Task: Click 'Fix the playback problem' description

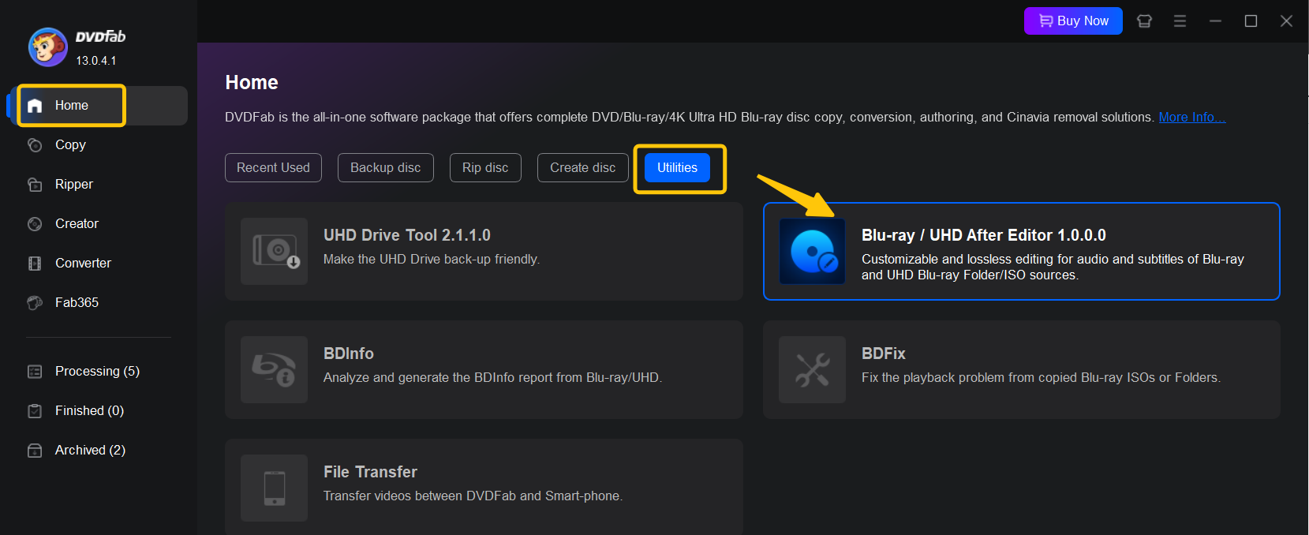Action: (1041, 378)
